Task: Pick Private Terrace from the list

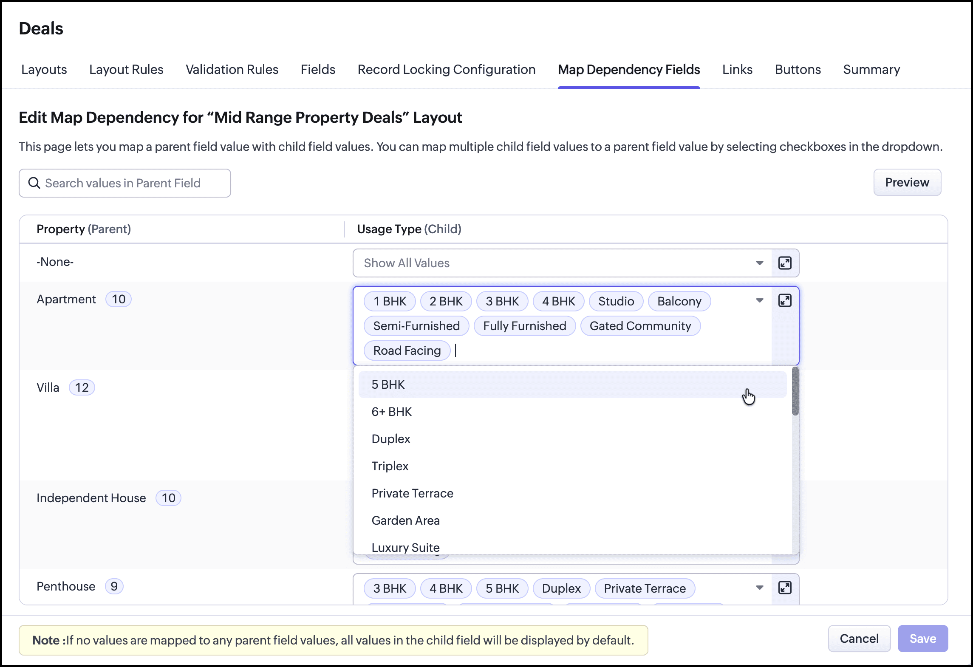Action: [x=412, y=493]
